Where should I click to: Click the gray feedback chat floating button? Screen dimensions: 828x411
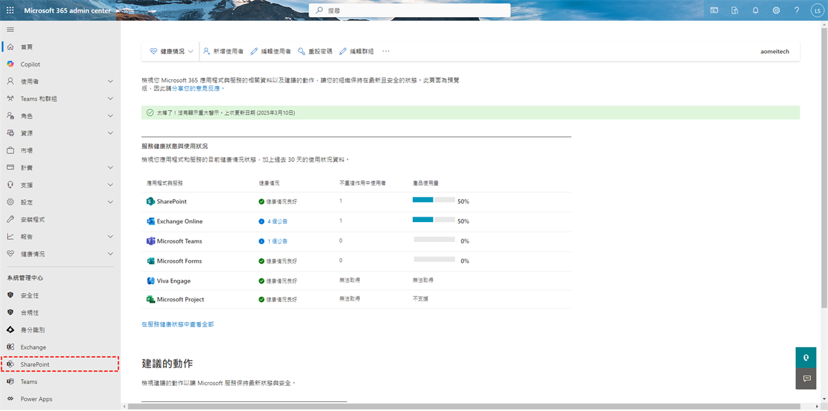tap(805, 378)
